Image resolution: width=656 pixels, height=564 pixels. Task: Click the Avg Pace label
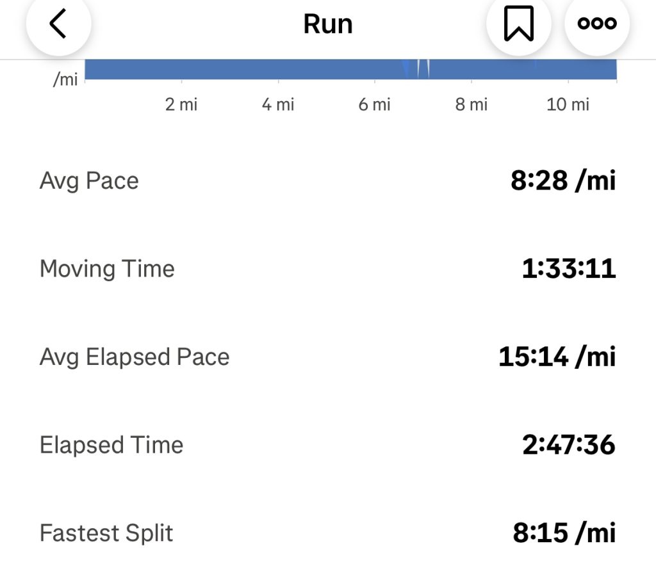(89, 181)
